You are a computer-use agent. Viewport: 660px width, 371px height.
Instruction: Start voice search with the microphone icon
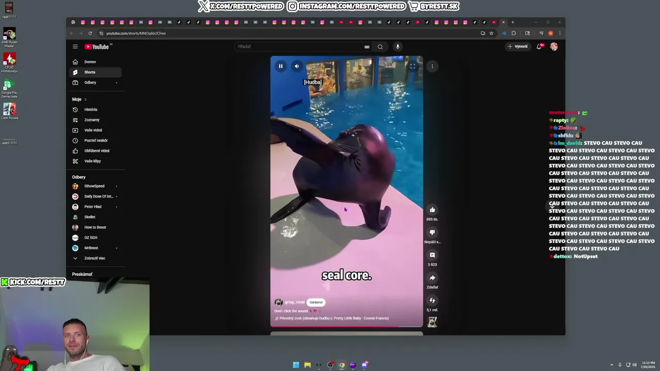(398, 46)
